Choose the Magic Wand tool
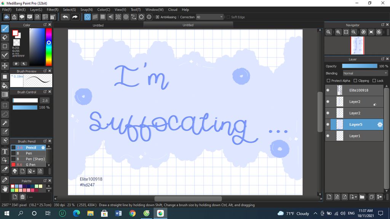This screenshot has width=390, height=219. 5,123
